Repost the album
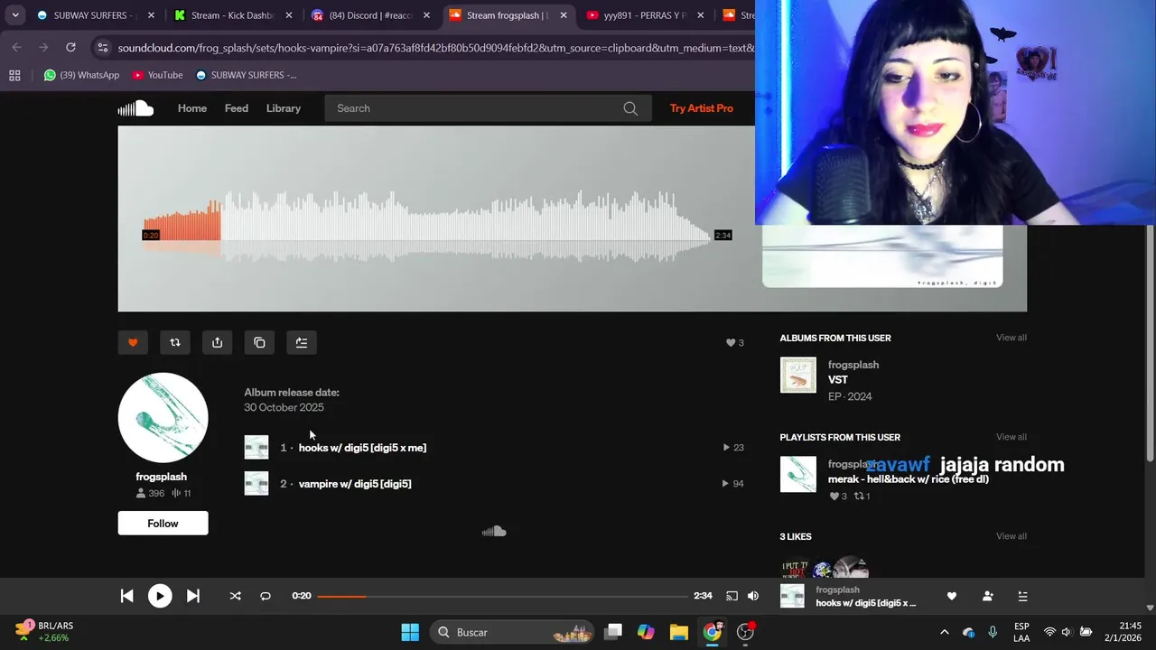The width and height of the screenshot is (1156, 650). point(175,343)
